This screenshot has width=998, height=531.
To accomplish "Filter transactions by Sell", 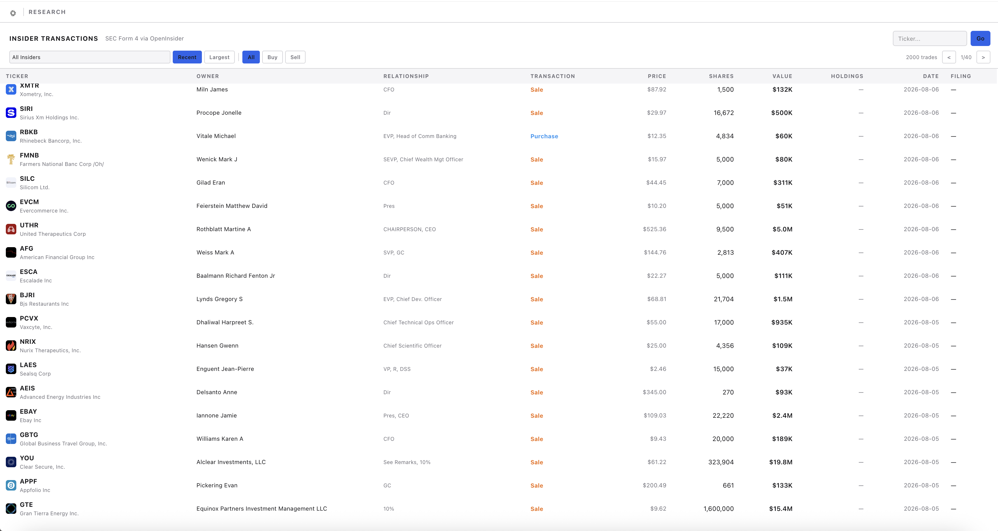I will click(295, 57).
